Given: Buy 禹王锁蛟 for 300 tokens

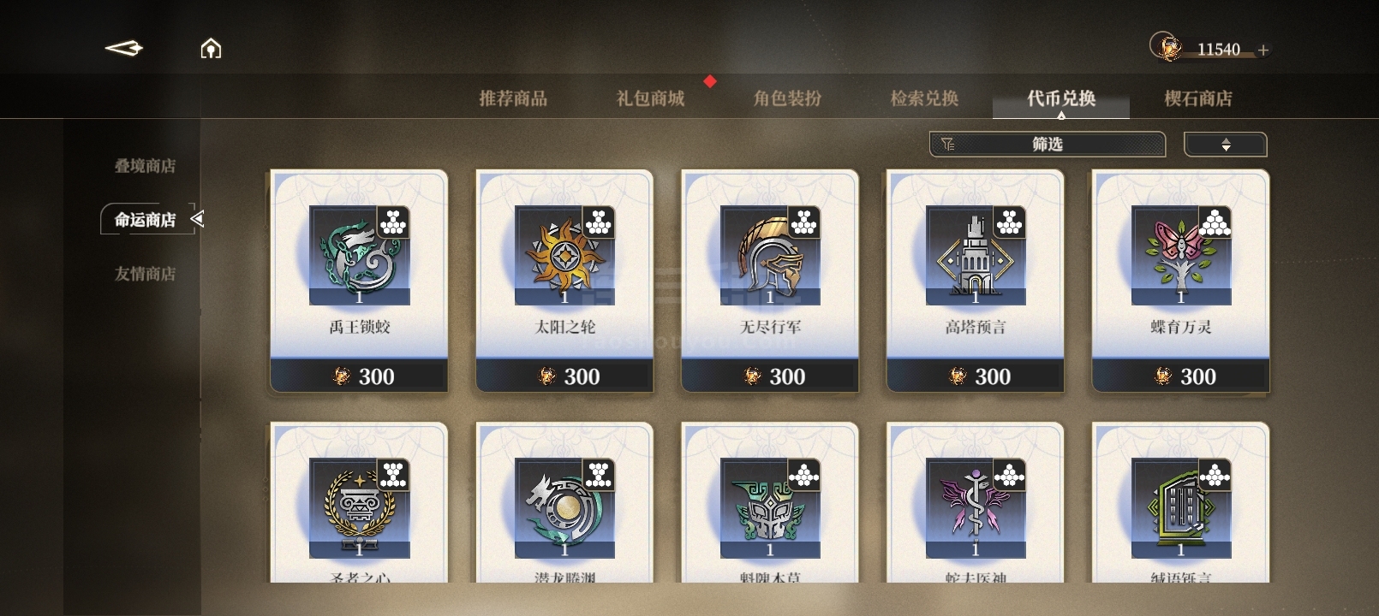Looking at the screenshot, I should 359,376.
